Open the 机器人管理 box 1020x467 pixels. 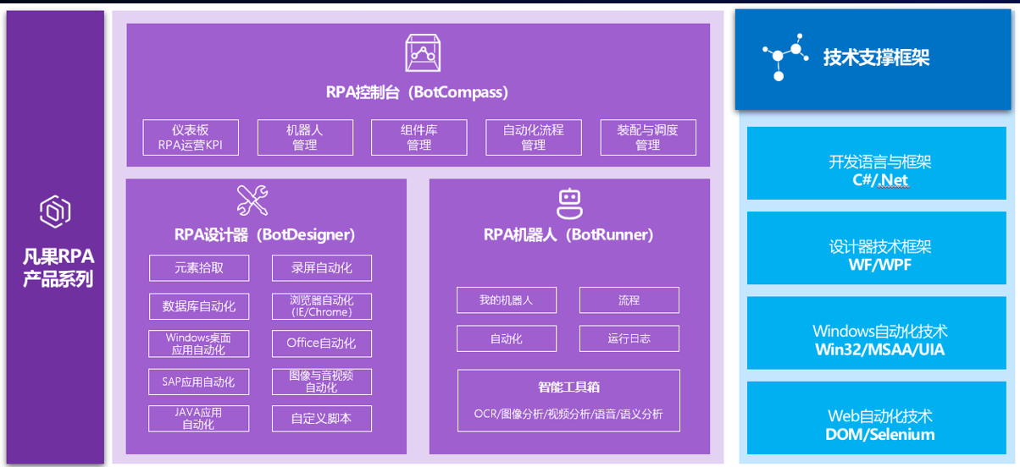pyautogui.click(x=305, y=138)
